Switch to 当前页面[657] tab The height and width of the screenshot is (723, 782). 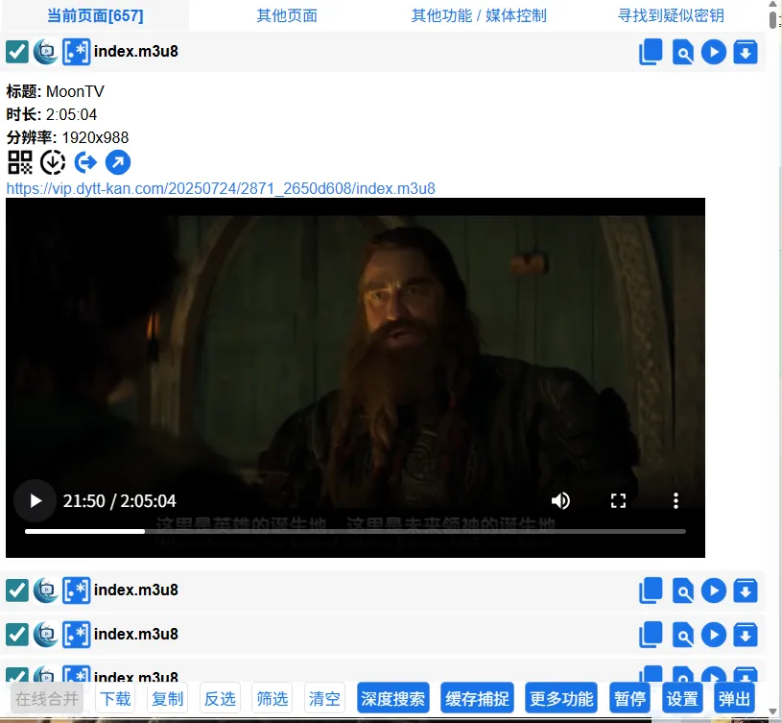pos(95,15)
